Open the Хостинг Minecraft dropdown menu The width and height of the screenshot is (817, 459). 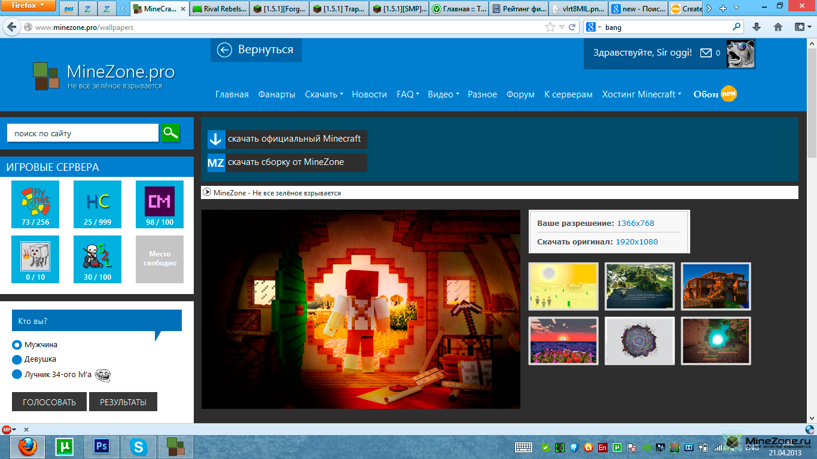pyautogui.click(x=641, y=94)
